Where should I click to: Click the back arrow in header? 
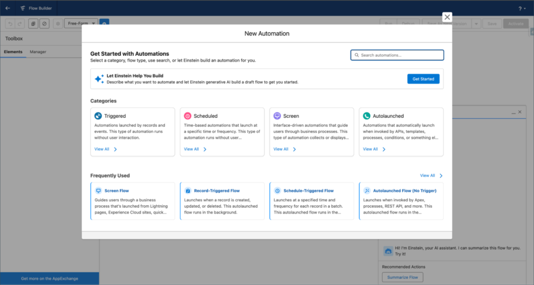coord(7,8)
